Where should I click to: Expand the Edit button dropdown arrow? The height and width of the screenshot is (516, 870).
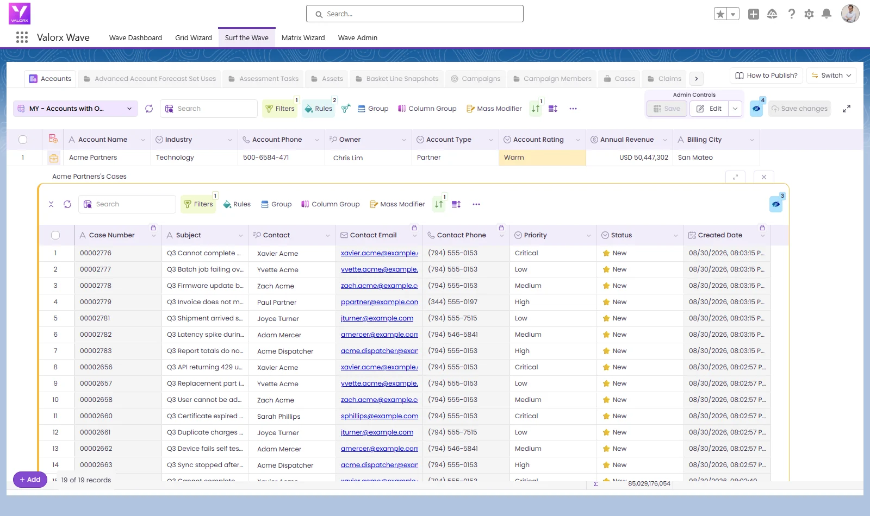[x=735, y=109]
